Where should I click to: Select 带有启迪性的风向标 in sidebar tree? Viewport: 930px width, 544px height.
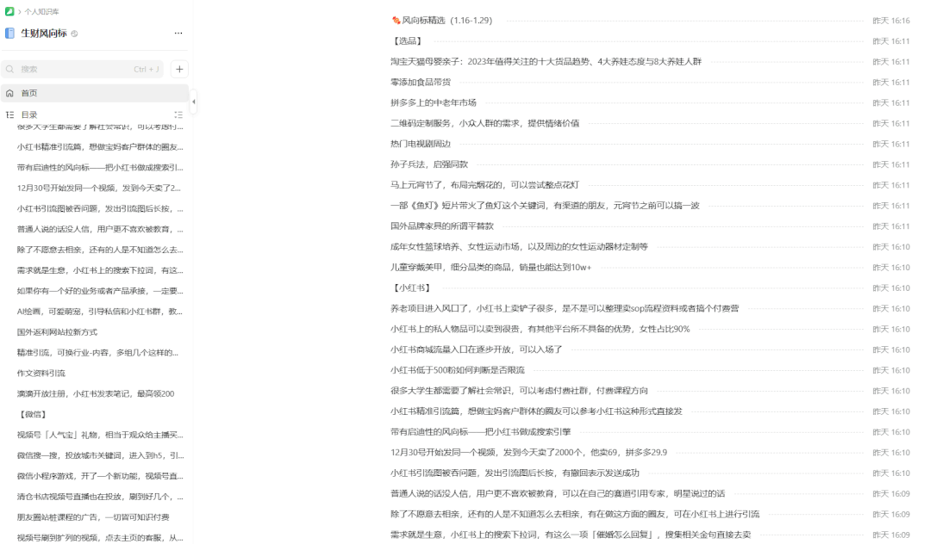pos(100,168)
